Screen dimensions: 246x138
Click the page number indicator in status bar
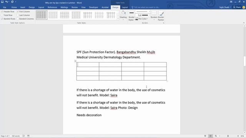5,136
